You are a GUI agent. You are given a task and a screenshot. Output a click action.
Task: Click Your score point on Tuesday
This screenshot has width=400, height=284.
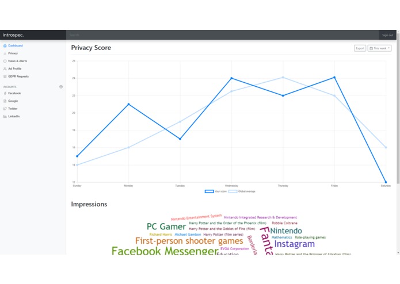click(x=180, y=139)
